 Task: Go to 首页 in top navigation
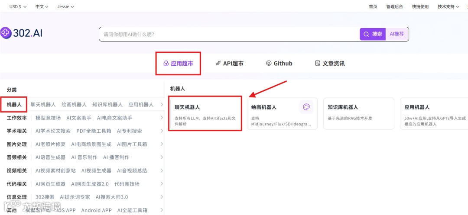(x=373, y=6)
